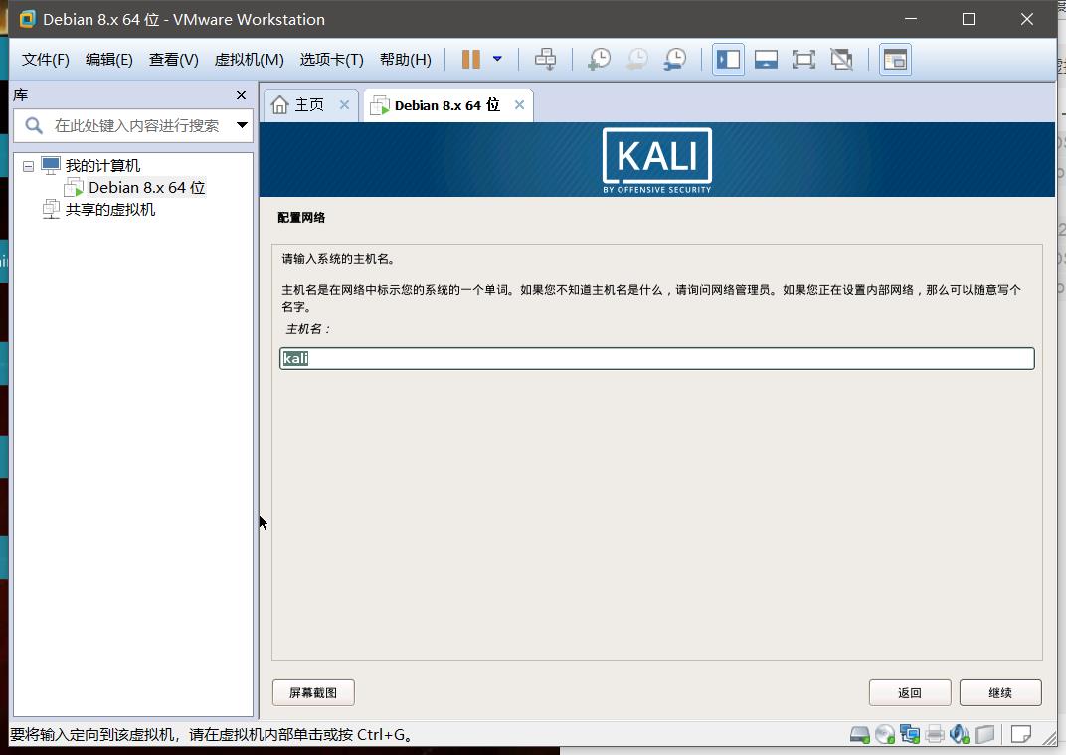This screenshot has height=755, width=1066.
Task: Open the 虚拟机(M) menu
Action: coord(249,59)
